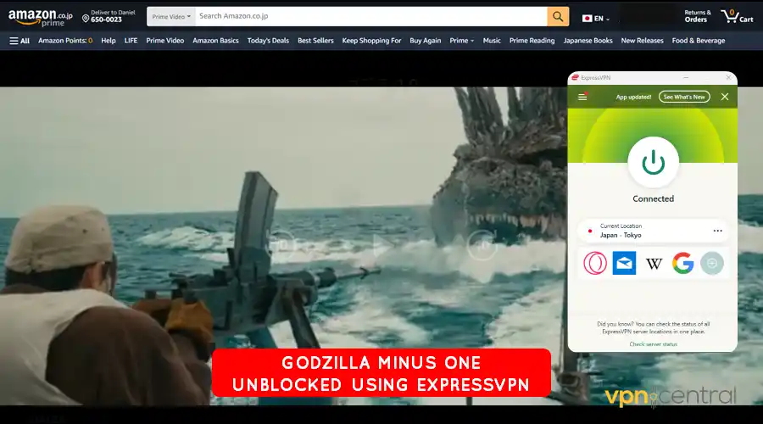Screen dimensions: 763x424
Task: Minimize the ExpressVPN window
Action: pyautogui.click(x=686, y=77)
